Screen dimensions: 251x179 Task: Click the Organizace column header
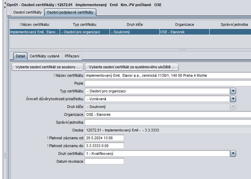coord(184,24)
